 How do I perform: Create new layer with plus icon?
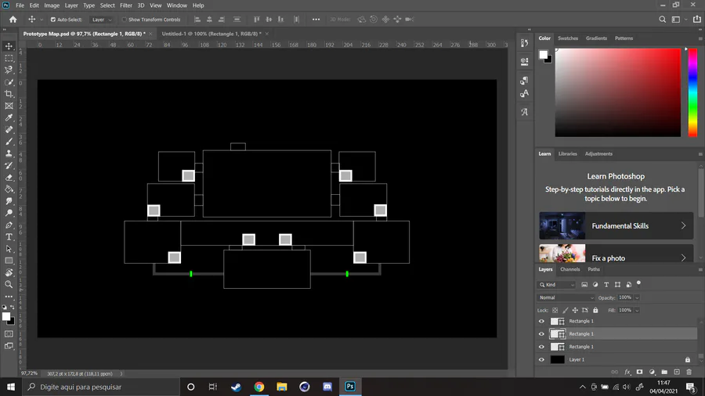(x=677, y=372)
